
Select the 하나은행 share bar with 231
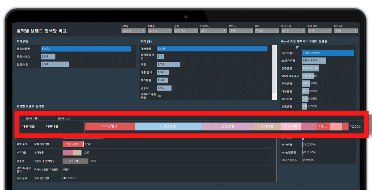(x=305, y=99)
